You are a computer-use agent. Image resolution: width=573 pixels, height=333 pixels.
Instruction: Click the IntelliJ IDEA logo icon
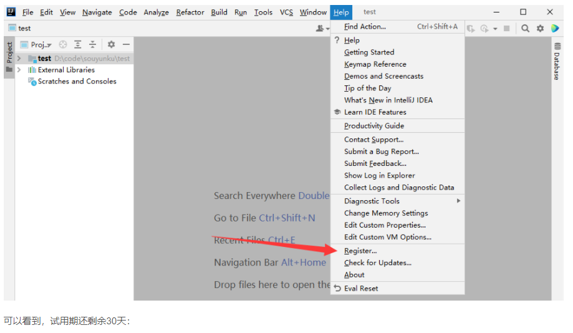(x=11, y=12)
